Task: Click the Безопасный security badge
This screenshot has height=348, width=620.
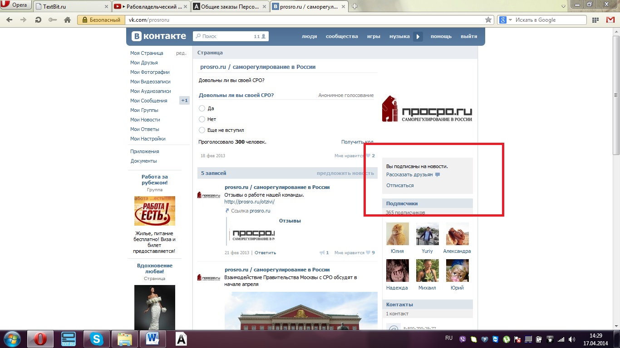Action: pos(101,20)
